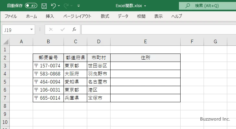Select column D header
This screenshot has height=129, width=236.
tap(99, 42)
